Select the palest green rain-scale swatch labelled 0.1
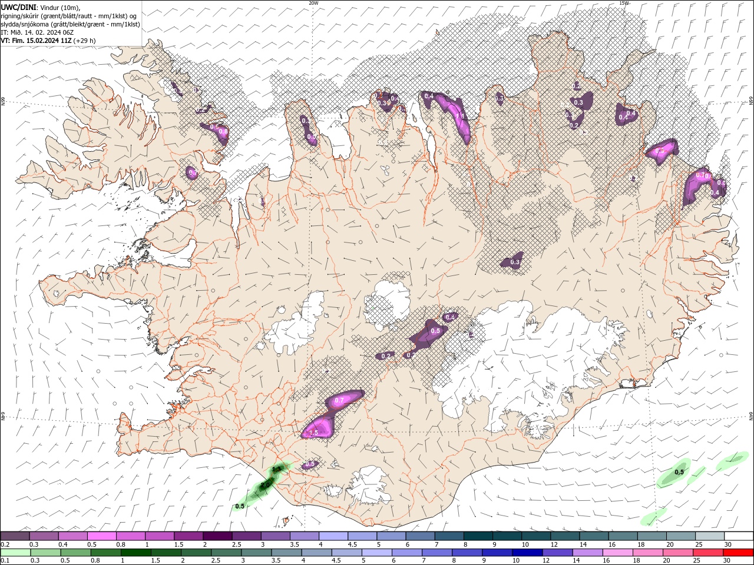Screen dimensions: 754x565 [15, 553]
